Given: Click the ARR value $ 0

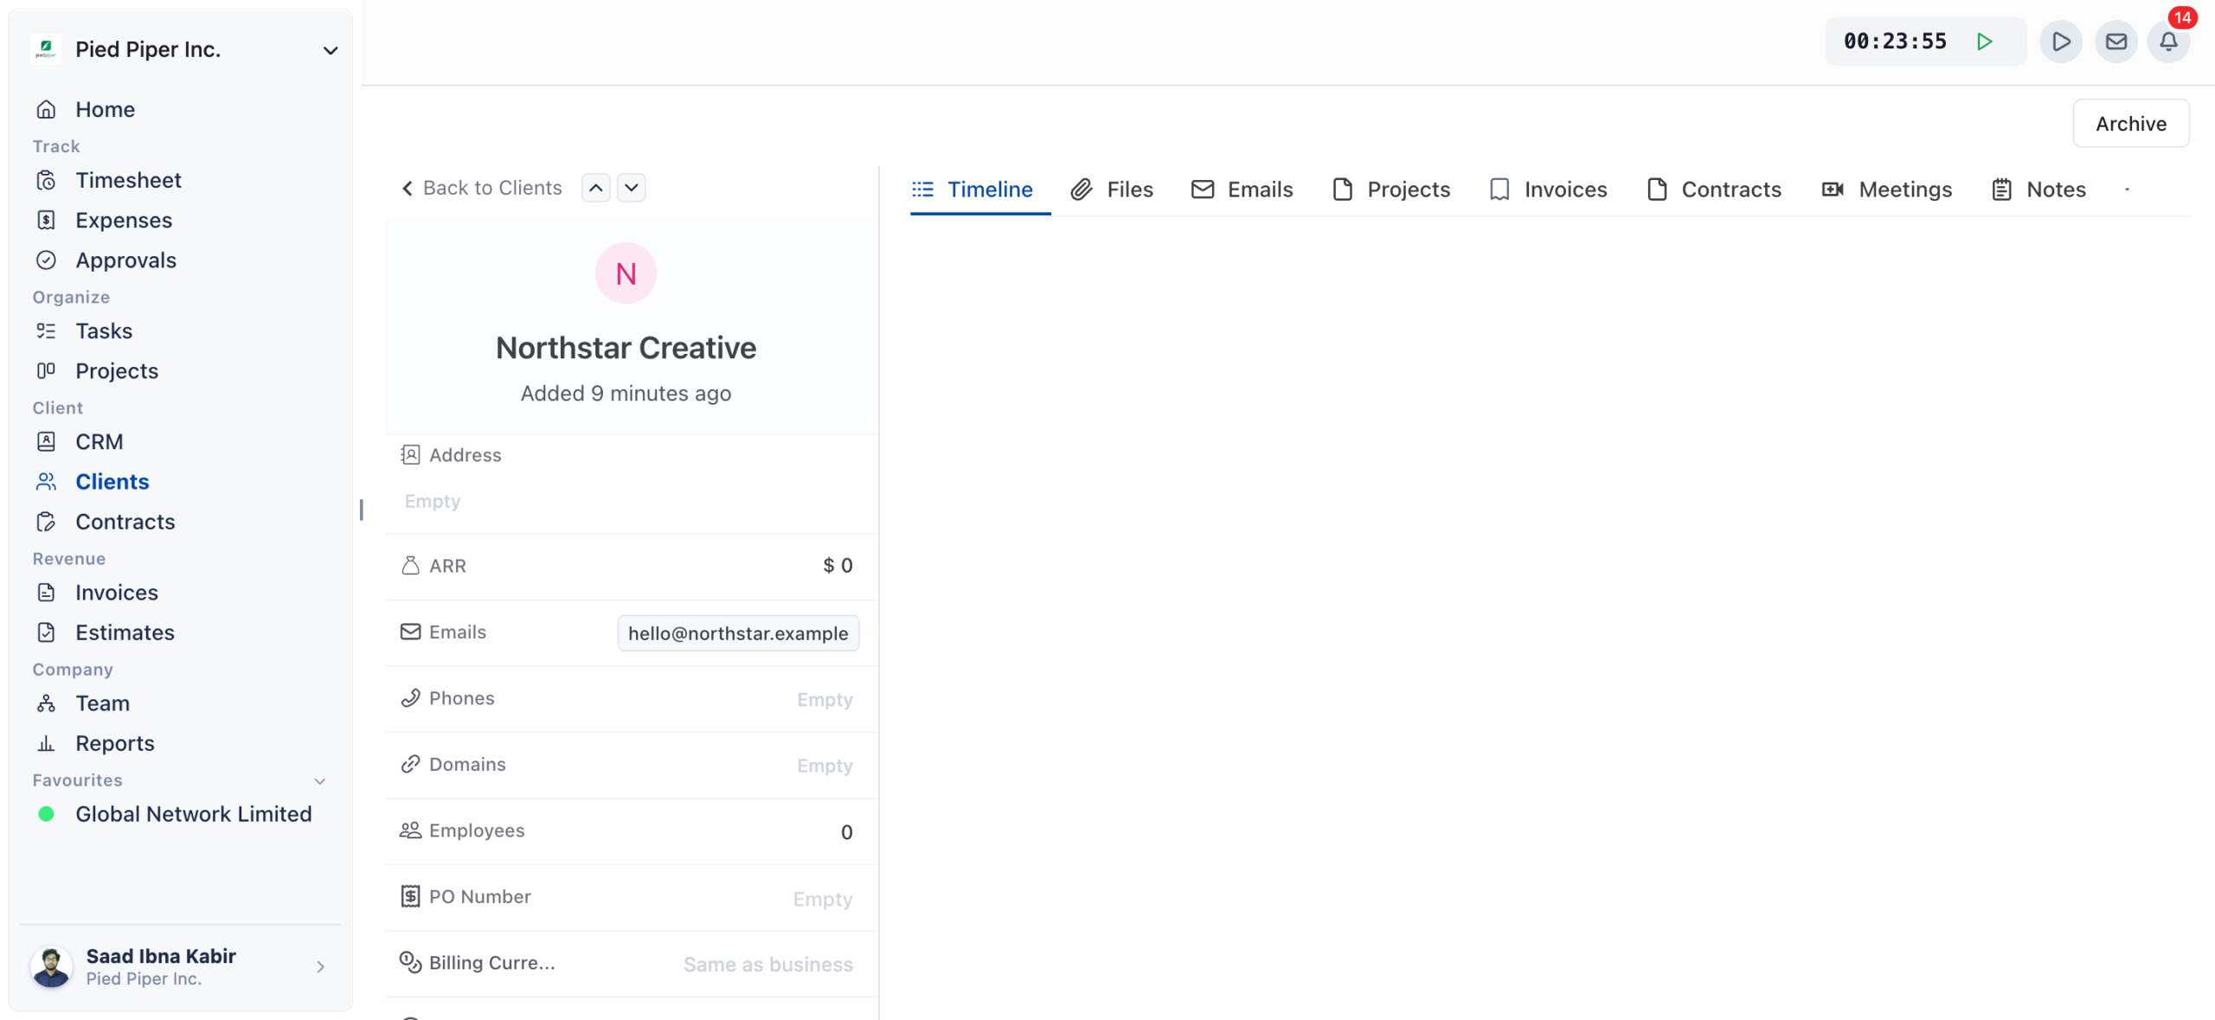Looking at the screenshot, I should 837,566.
